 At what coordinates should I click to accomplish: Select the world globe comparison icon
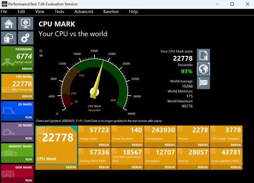tap(204, 69)
